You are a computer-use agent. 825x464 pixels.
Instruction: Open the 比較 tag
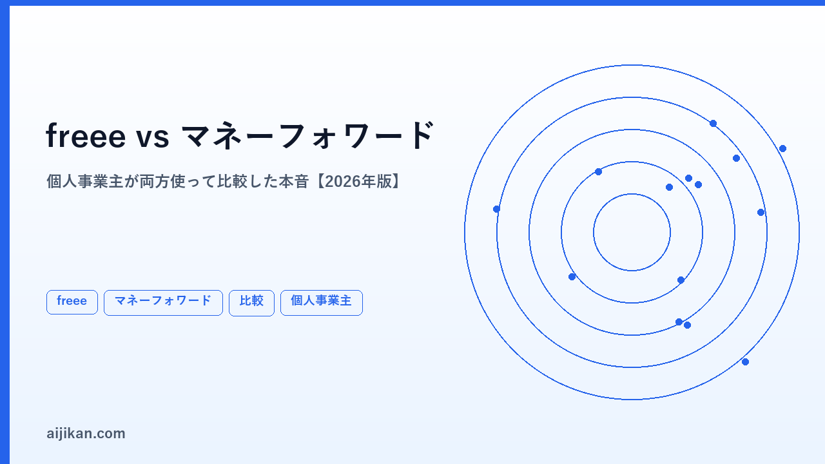[251, 303]
